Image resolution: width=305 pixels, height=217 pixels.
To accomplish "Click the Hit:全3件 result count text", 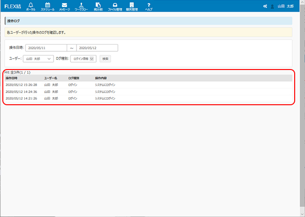I will pos(17,72).
